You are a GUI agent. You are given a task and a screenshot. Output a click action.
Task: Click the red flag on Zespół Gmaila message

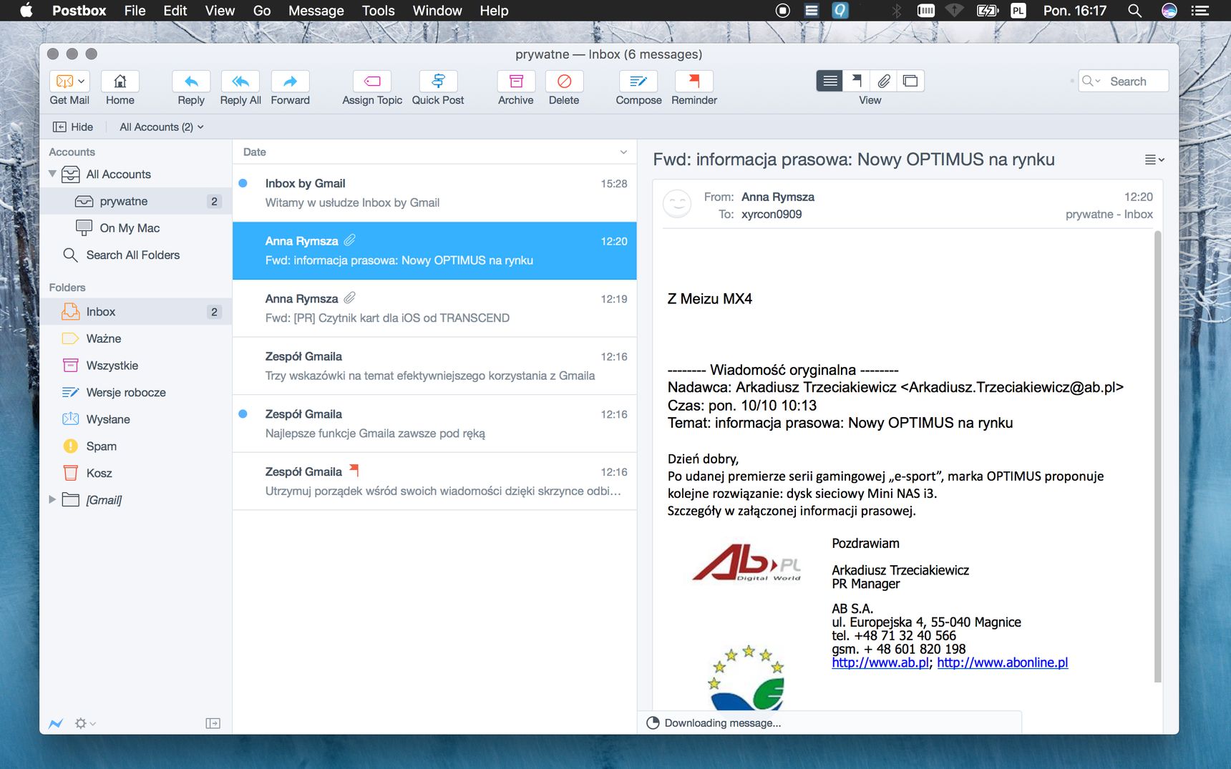354,470
